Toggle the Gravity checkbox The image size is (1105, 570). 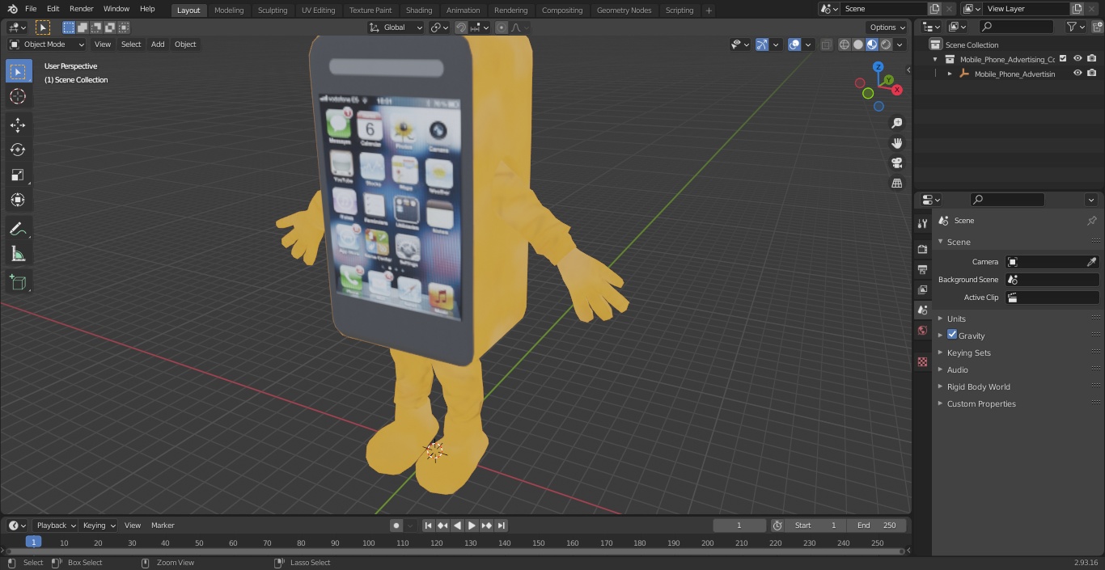pyautogui.click(x=952, y=335)
